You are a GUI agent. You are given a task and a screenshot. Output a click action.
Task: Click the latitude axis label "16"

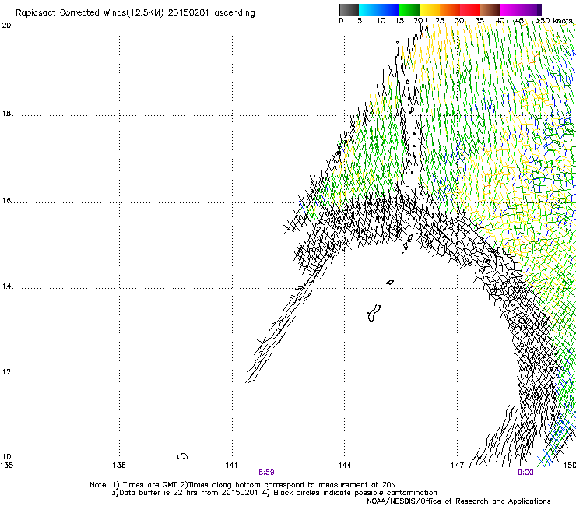point(6,201)
